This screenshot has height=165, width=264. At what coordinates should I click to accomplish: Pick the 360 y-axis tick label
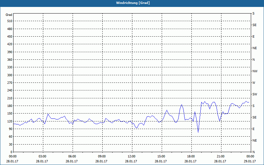coord(10,60)
